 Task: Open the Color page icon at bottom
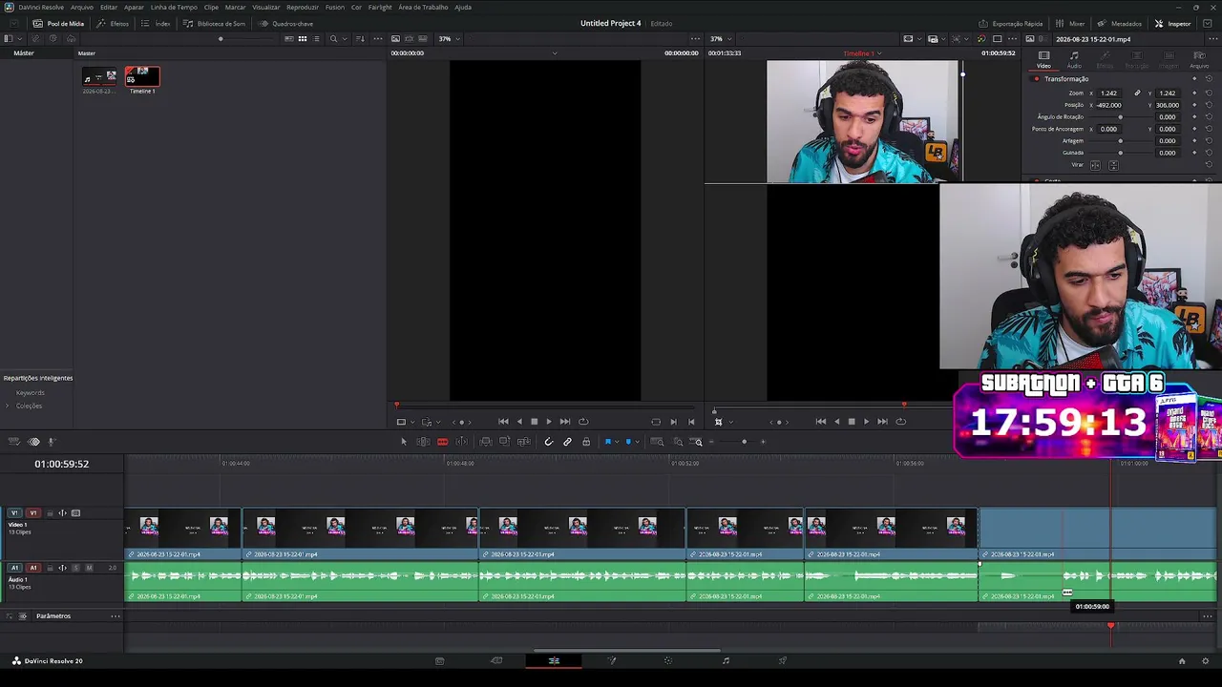[668, 660]
